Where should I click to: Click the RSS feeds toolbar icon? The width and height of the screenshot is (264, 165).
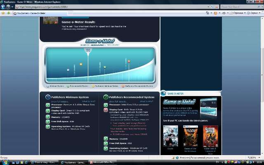pyautogui.click(x=215, y=13)
